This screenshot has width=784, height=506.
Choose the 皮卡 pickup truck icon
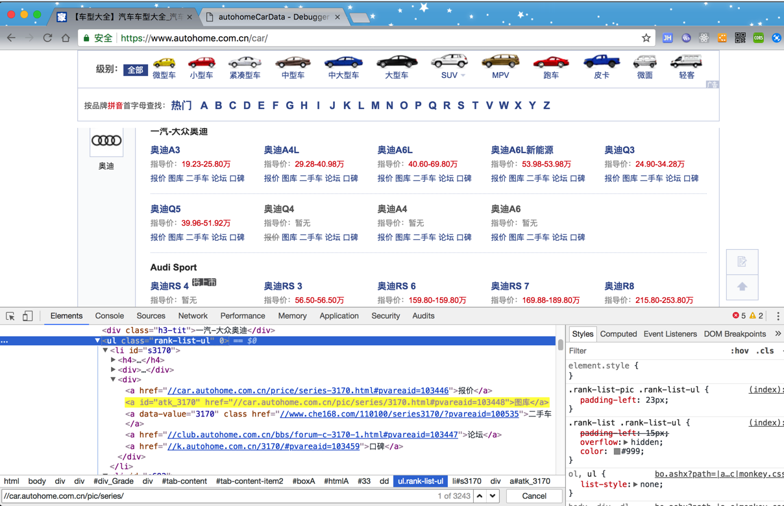pyautogui.click(x=602, y=62)
